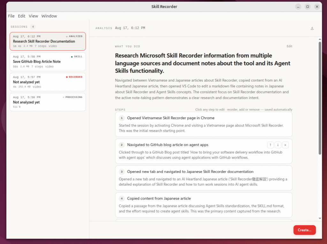
Task: Maximize the Skill Recorder window
Action: 308,7
